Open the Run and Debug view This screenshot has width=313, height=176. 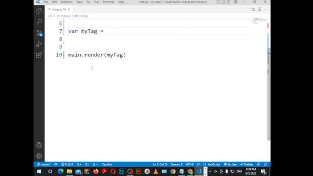(x=39, y=44)
